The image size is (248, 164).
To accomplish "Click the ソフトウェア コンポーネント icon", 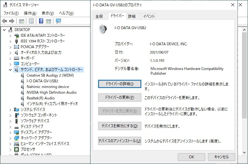I will click(17, 115).
